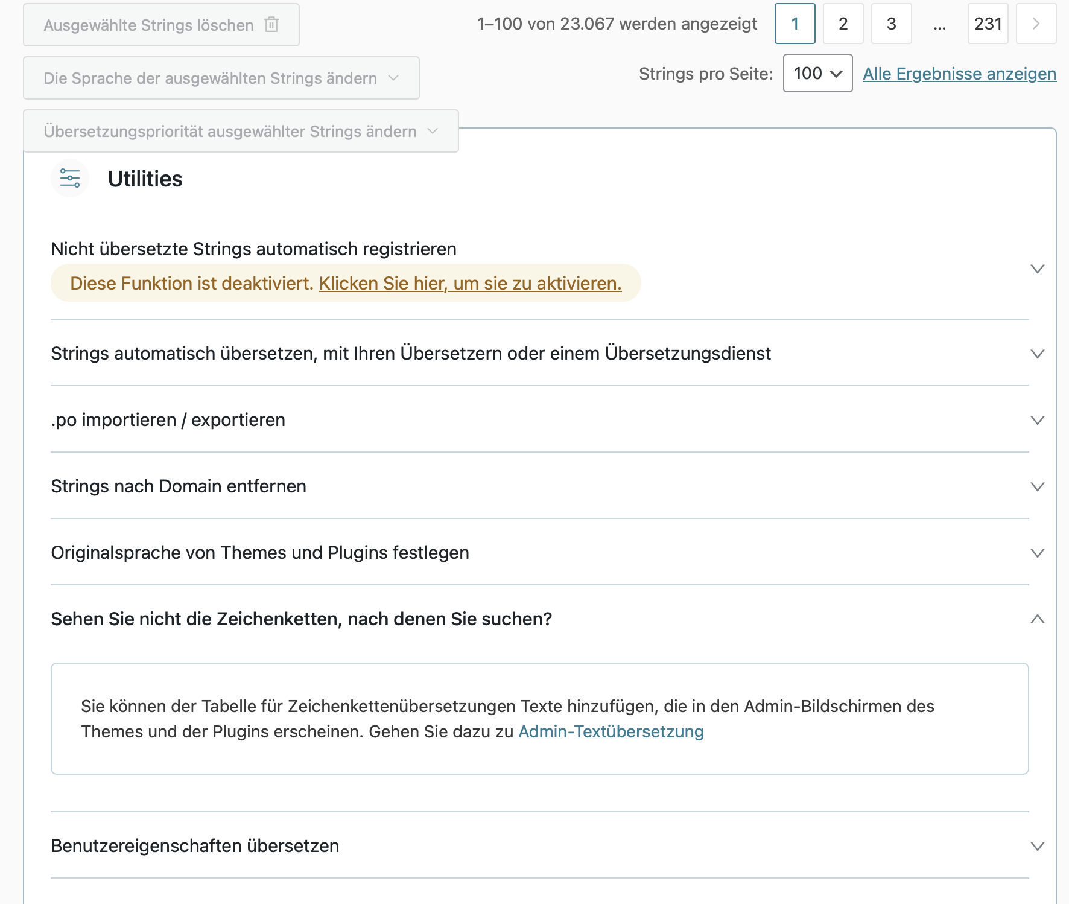Expand Originalsprache von Themes und Plugins festlegen
The width and height of the screenshot is (1069, 904).
pyautogui.click(x=1037, y=553)
